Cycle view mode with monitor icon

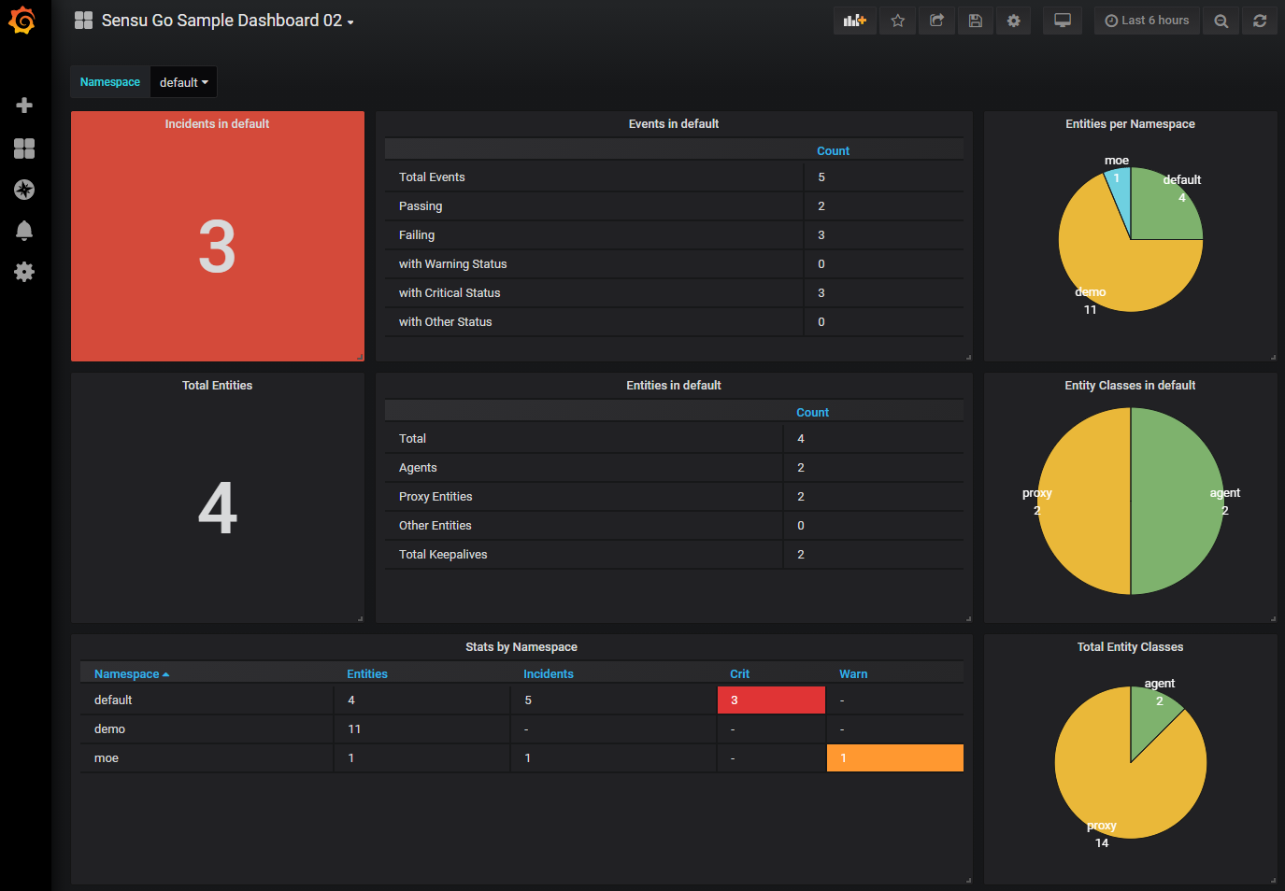[x=1063, y=21]
